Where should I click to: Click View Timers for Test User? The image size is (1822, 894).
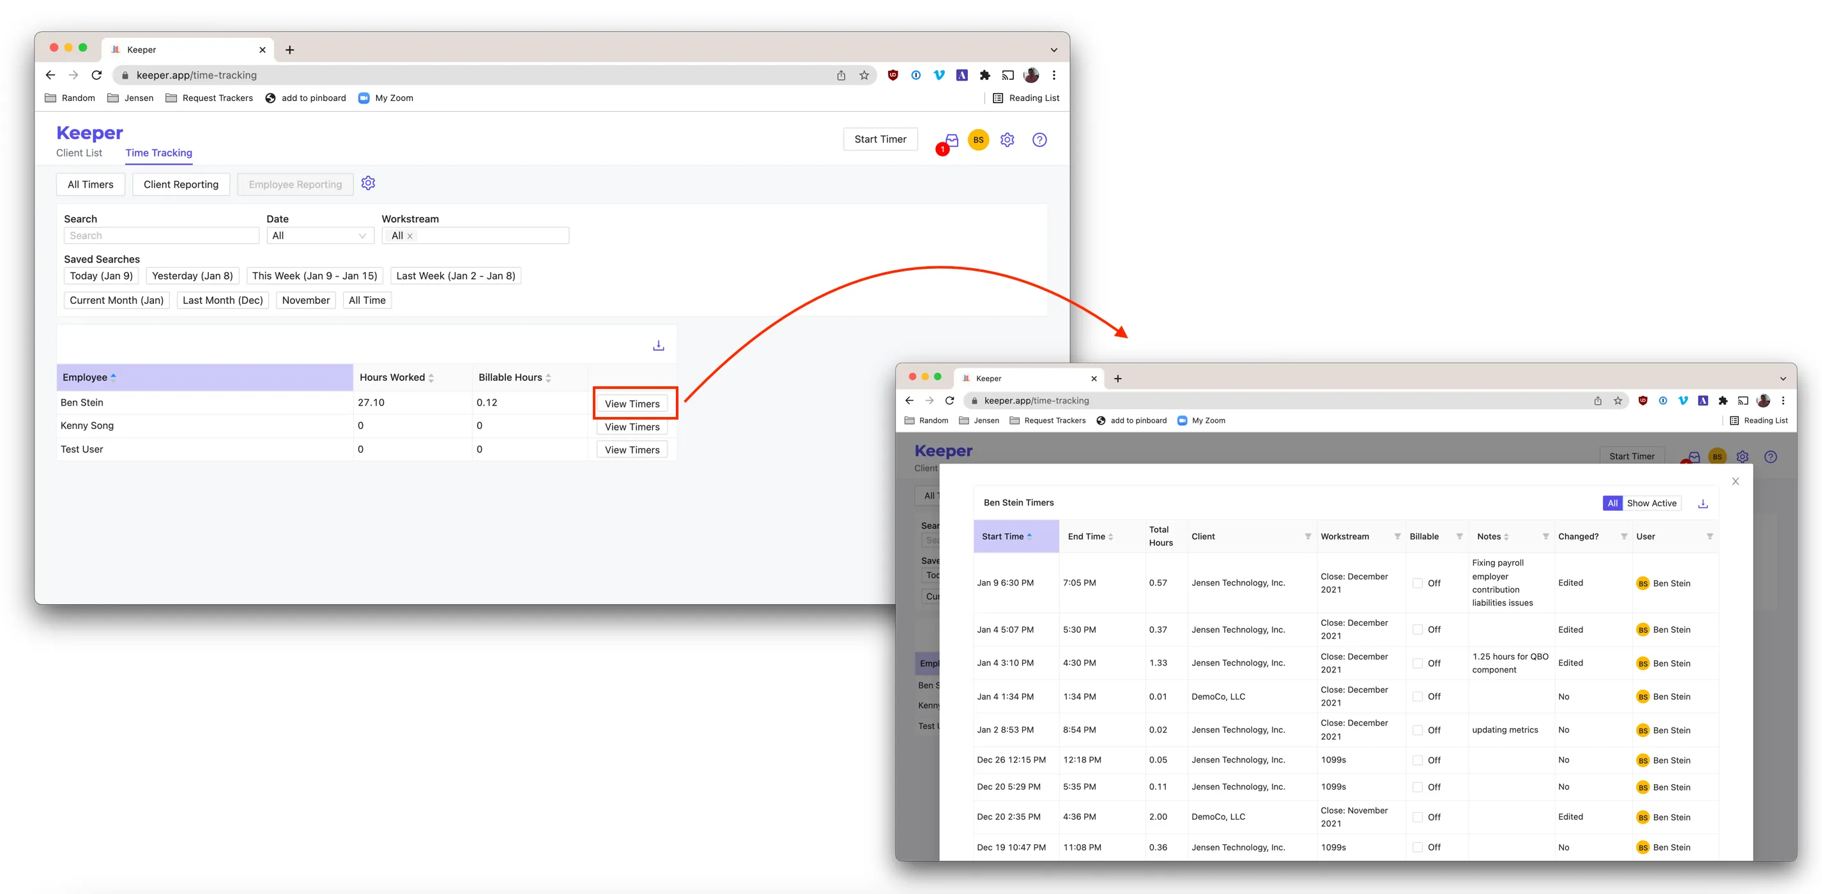(632, 450)
